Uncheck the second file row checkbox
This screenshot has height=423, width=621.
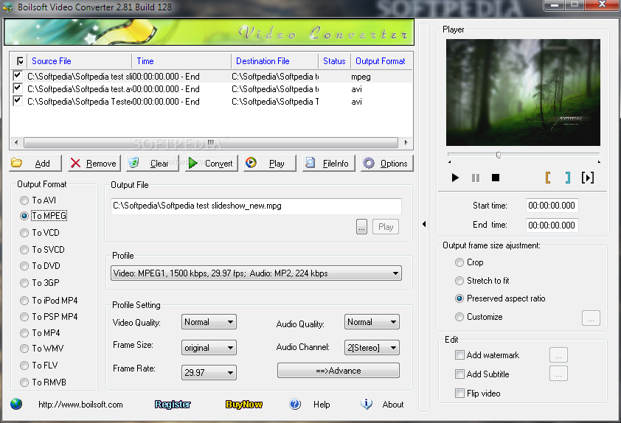17,88
